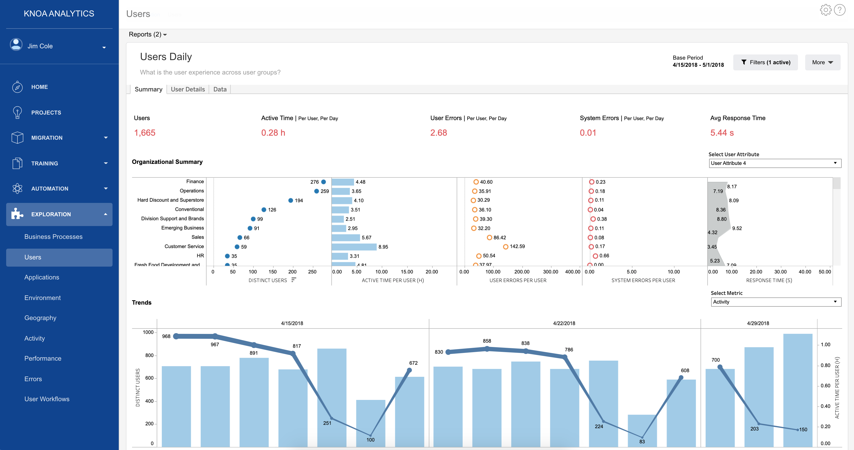The width and height of the screenshot is (854, 450).
Task: Click the Automation atom icon
Action: coord(17,189)
